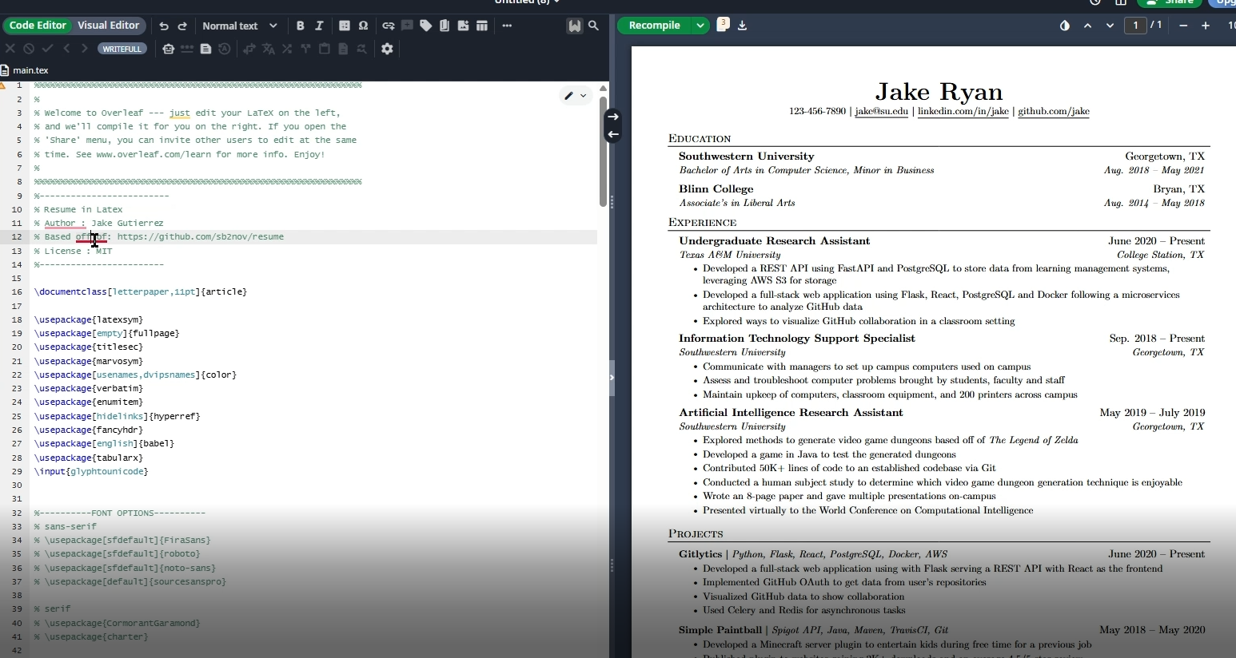The width and height of the screenshot is (1236, 658).
Task: Sync code to PDF location arrow
Action: [612, 117]
